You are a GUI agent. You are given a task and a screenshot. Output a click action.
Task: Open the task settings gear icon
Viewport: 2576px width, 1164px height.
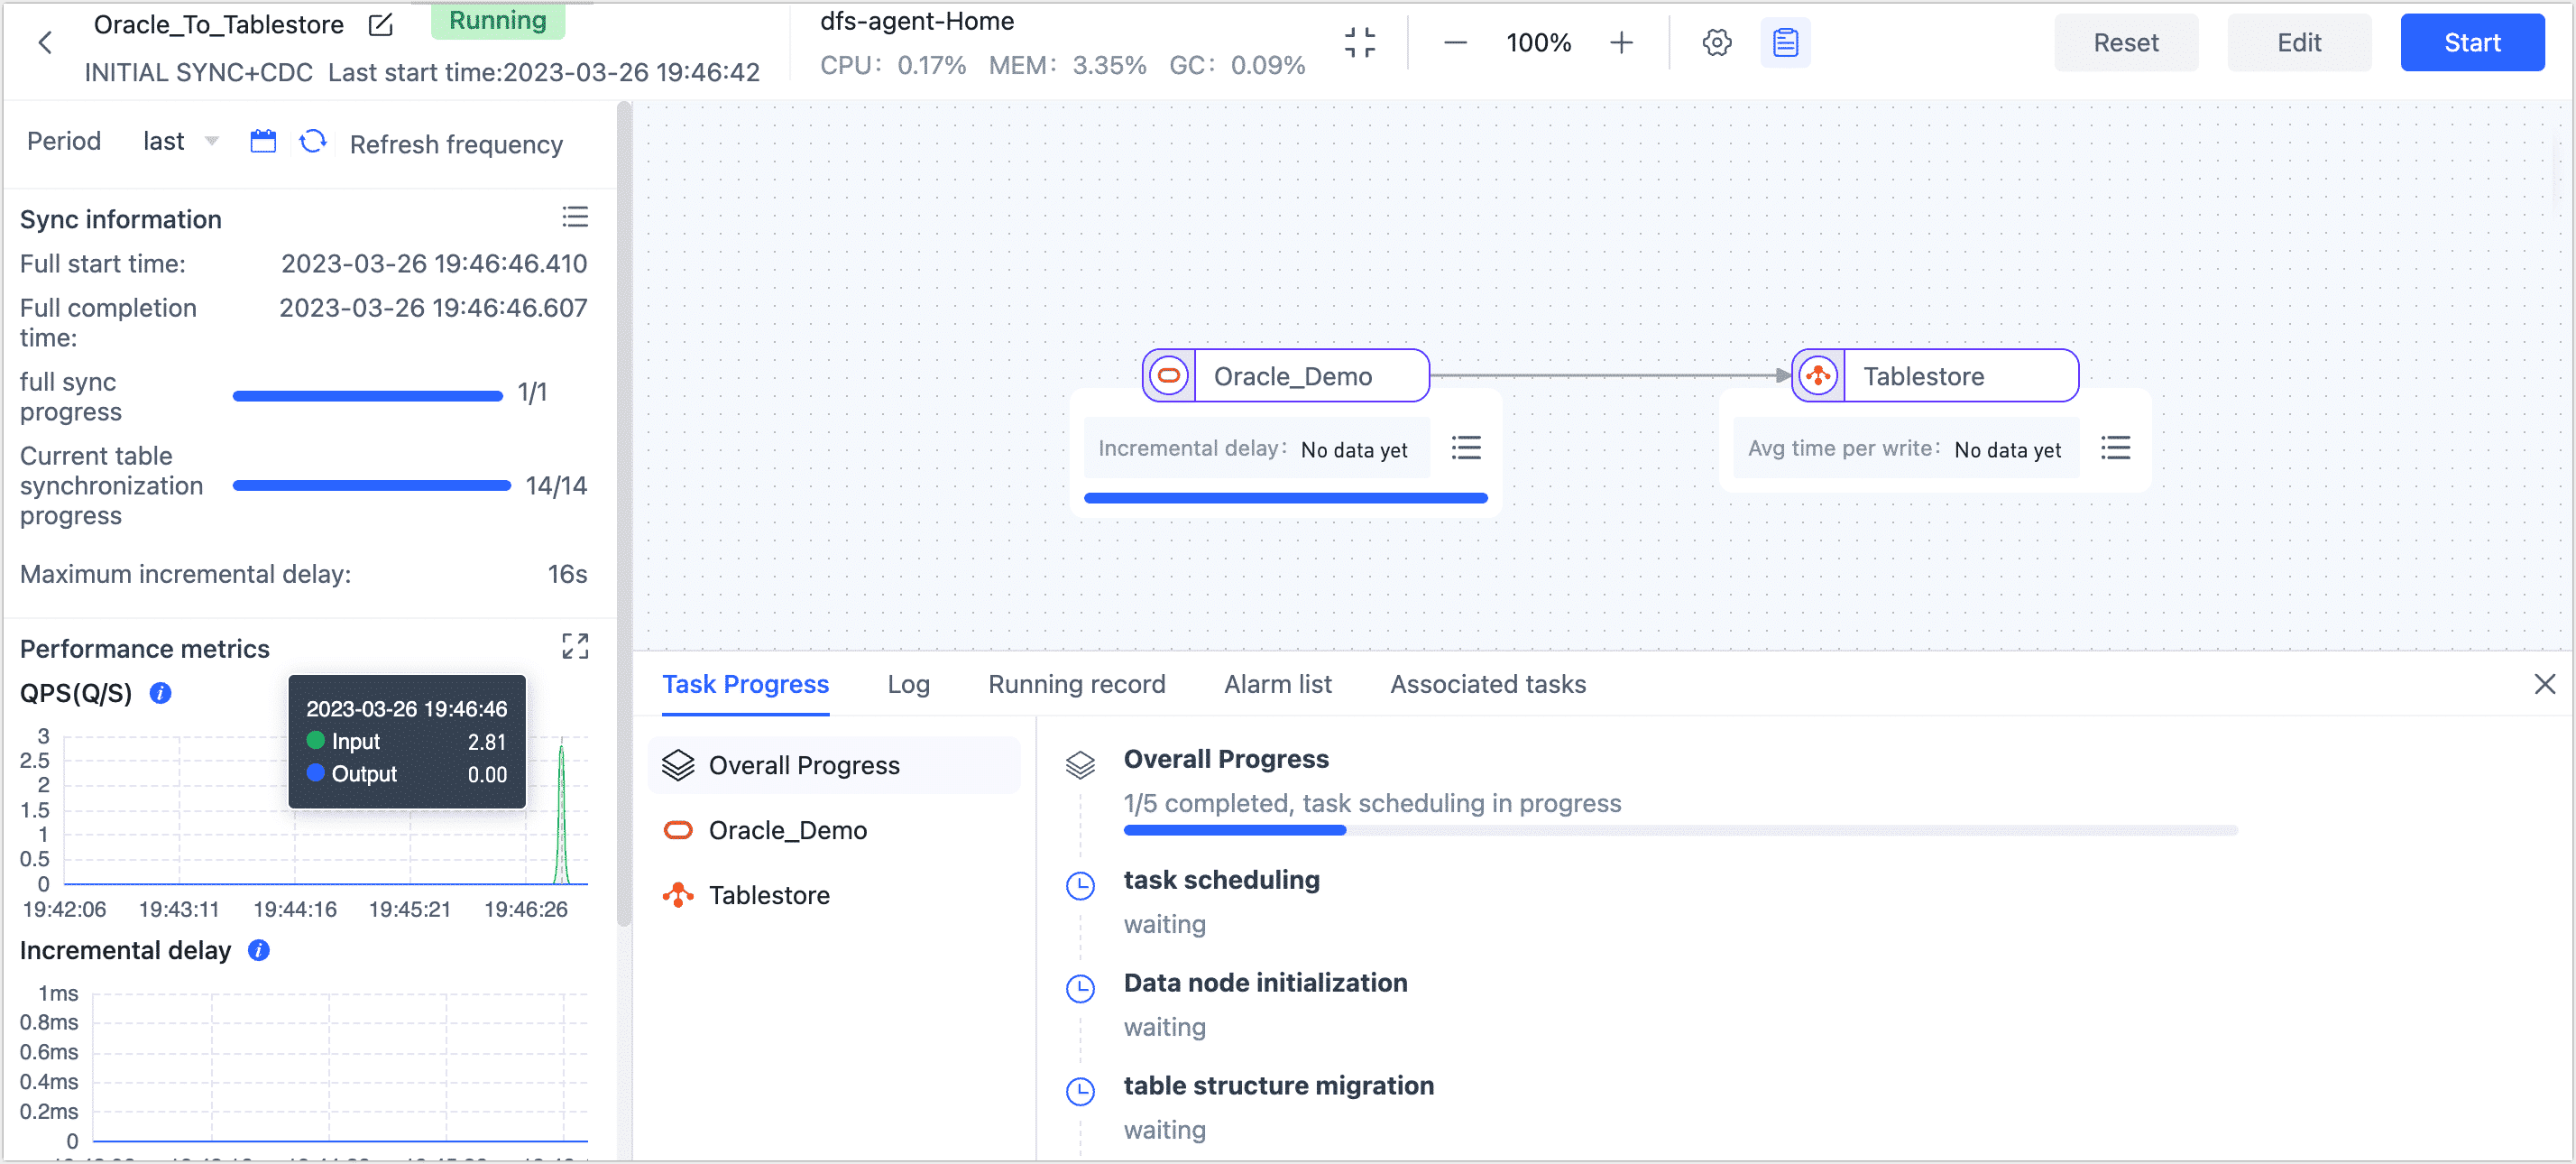tap(1716, 42)
